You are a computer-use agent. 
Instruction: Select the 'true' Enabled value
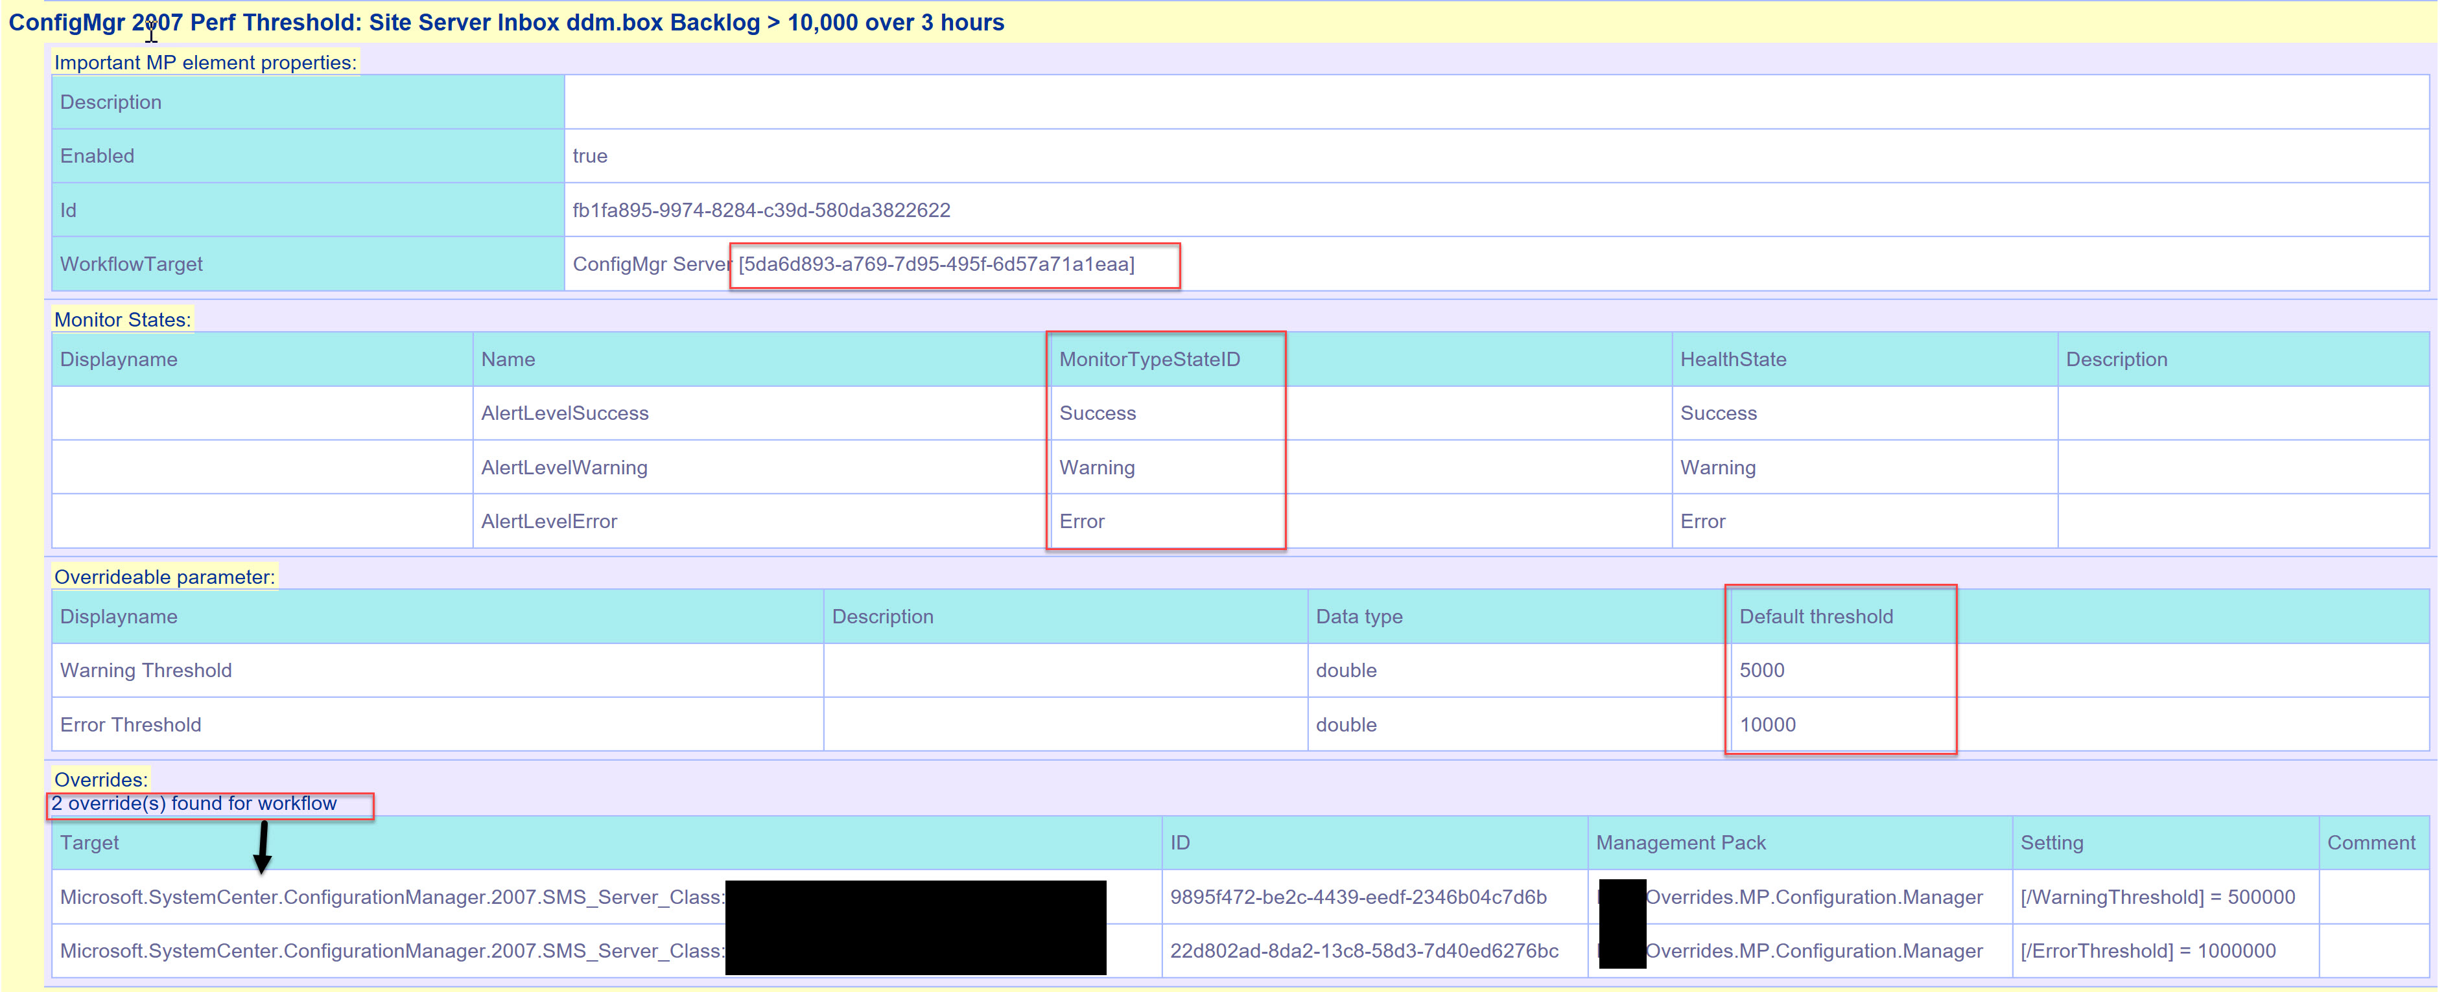(590, 156)
